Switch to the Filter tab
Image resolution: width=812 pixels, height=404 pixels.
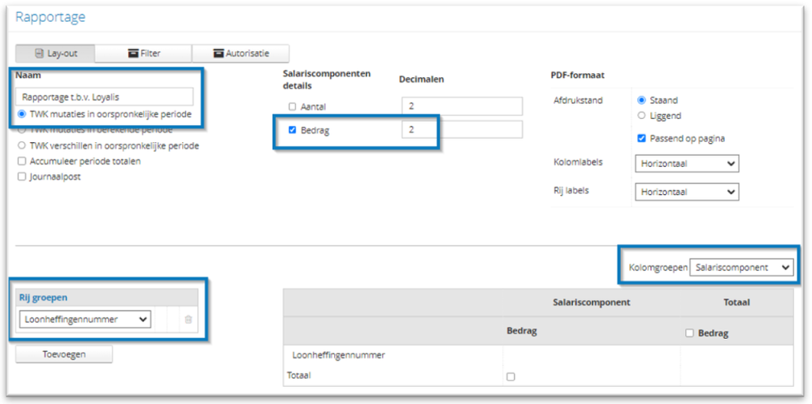pos(144,54)
